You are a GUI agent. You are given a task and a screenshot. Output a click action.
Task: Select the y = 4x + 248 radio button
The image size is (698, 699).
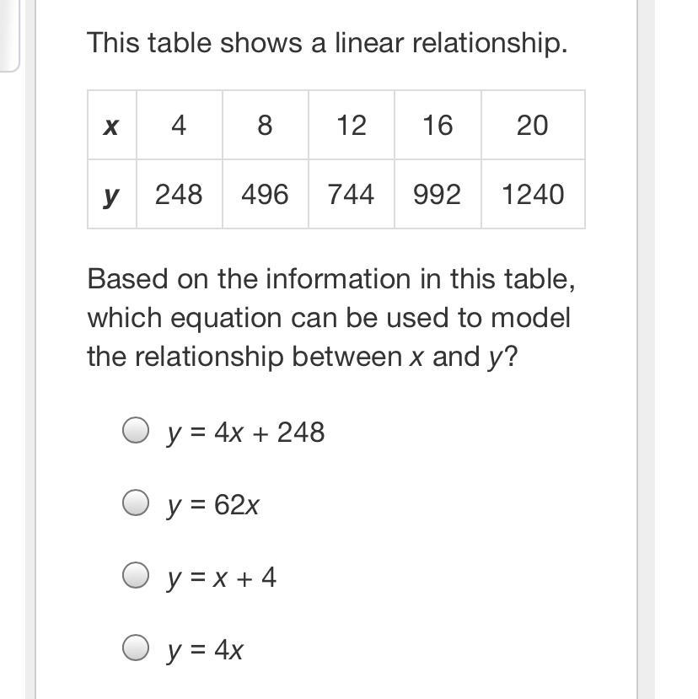pyautogui.click(x=136, y=430)
